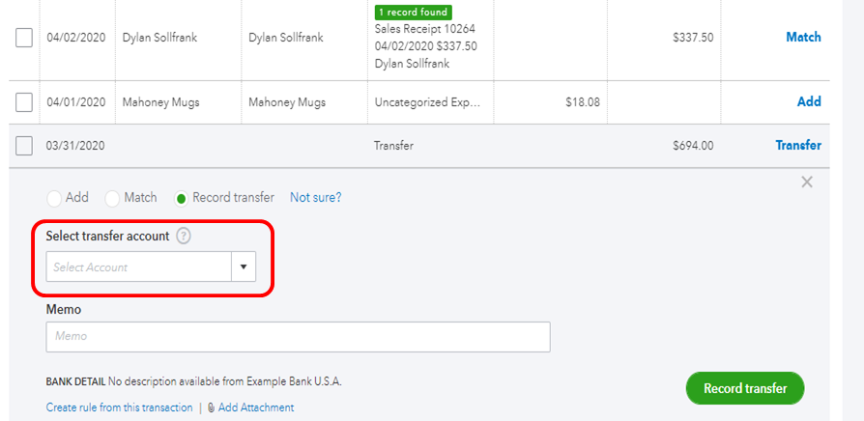Image resolution: width=864 pixels, height=421 pixels.
Task: Click Add action for Mahoney Mugs
Action: click(809, 101)
